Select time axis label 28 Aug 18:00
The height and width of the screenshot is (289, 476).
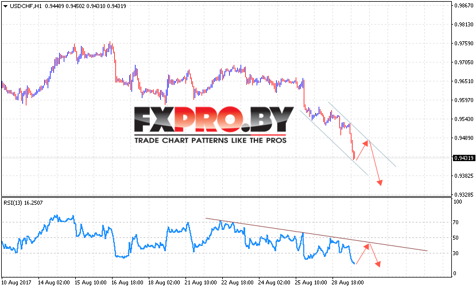tap(347, 283)
